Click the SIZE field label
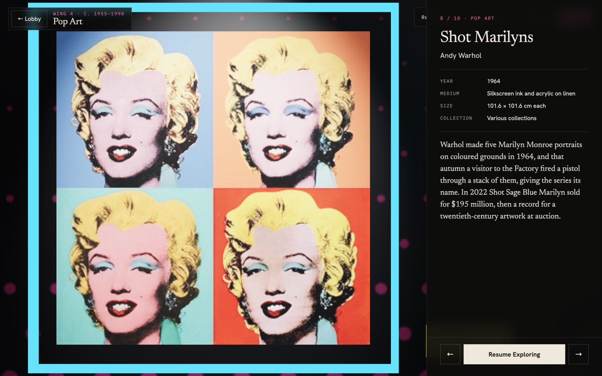 [446, 106]
